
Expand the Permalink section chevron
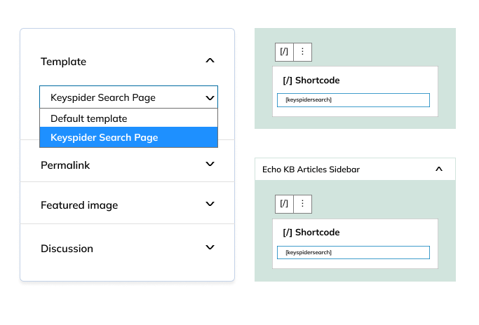209,164
